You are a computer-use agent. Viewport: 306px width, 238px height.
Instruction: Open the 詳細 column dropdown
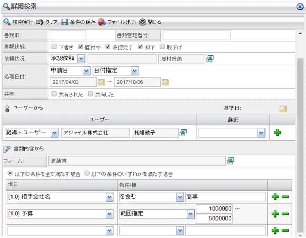tap(261, 133)
